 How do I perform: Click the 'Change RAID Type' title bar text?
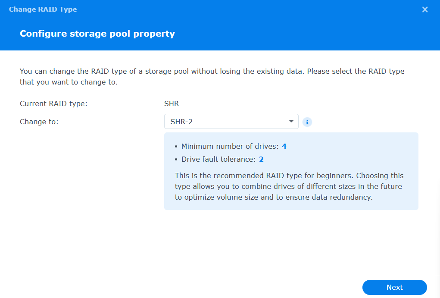click(x=42, y=9)
